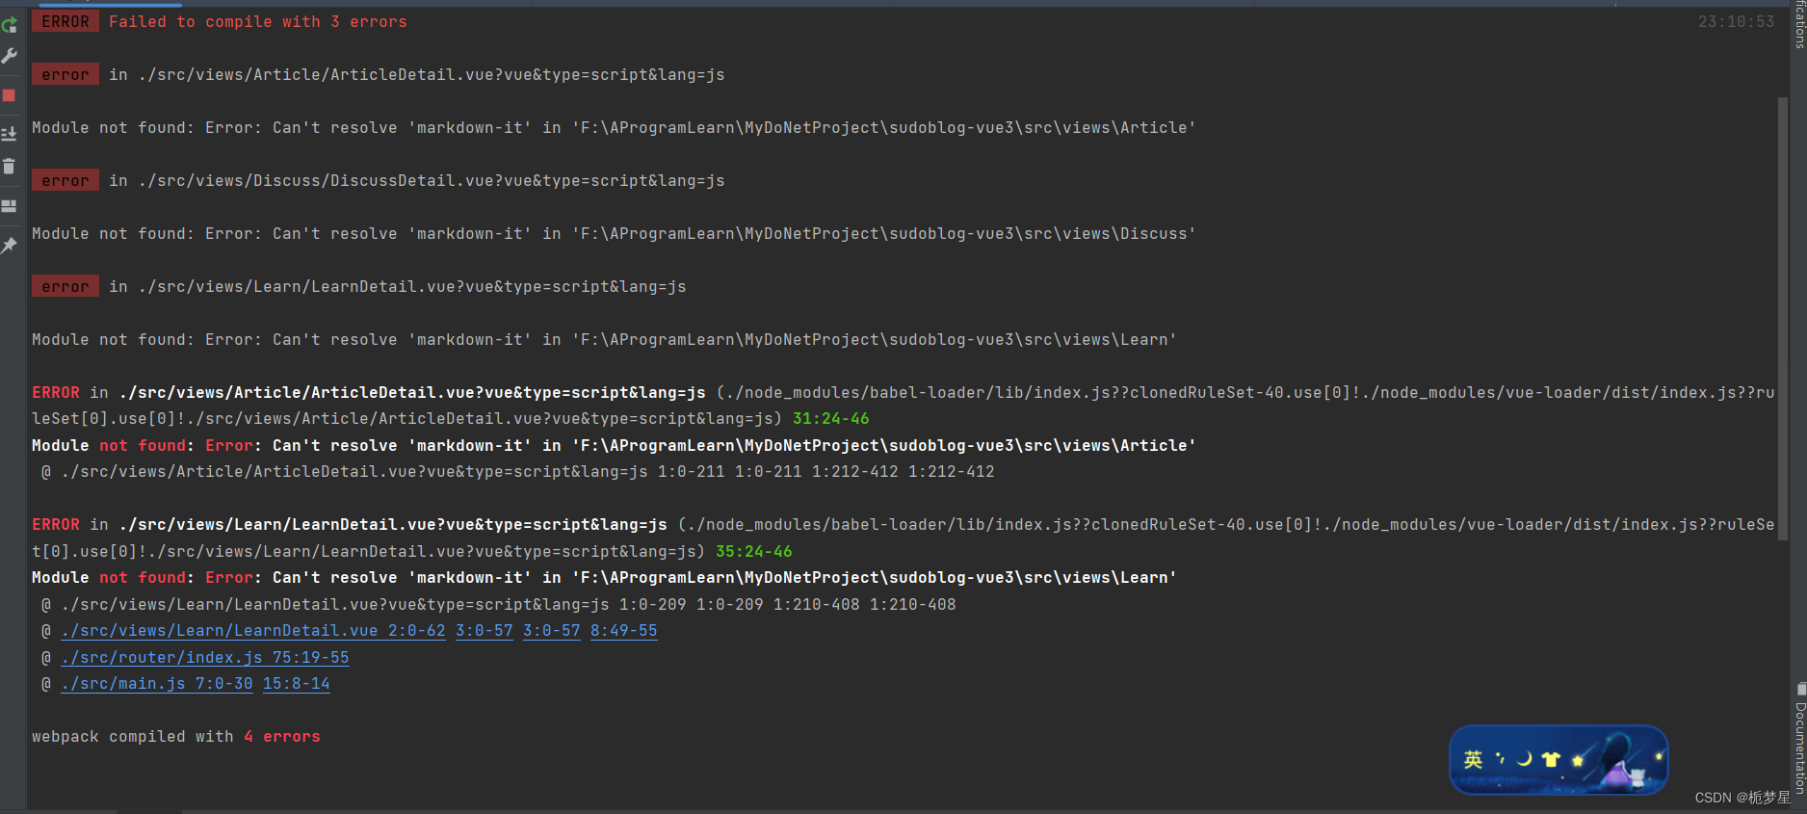This screenshot has width=1807, height=814.
Task: Click the bold 'Module not found' line ending in views\Learn'
Action: coord(604,578)
